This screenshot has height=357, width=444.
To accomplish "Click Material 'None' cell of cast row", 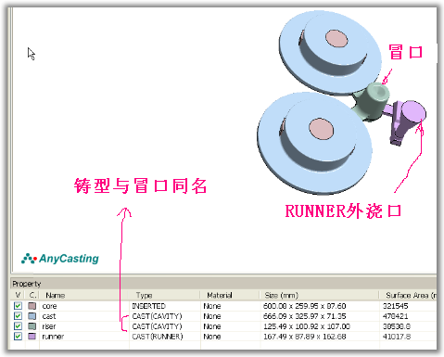I will [212, 316].
